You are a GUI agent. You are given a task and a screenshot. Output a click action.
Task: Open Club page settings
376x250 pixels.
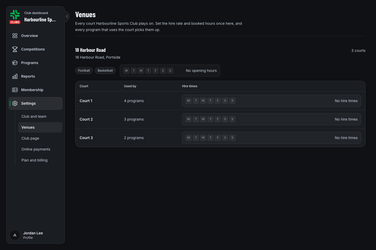tap(40, 138)
